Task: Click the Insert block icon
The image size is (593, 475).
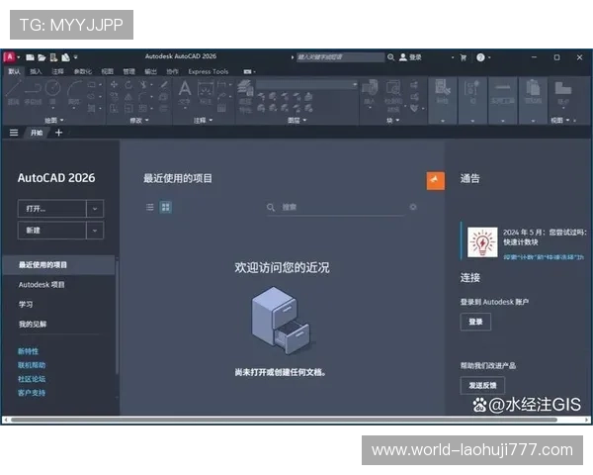Action: [x=370, y=88]
